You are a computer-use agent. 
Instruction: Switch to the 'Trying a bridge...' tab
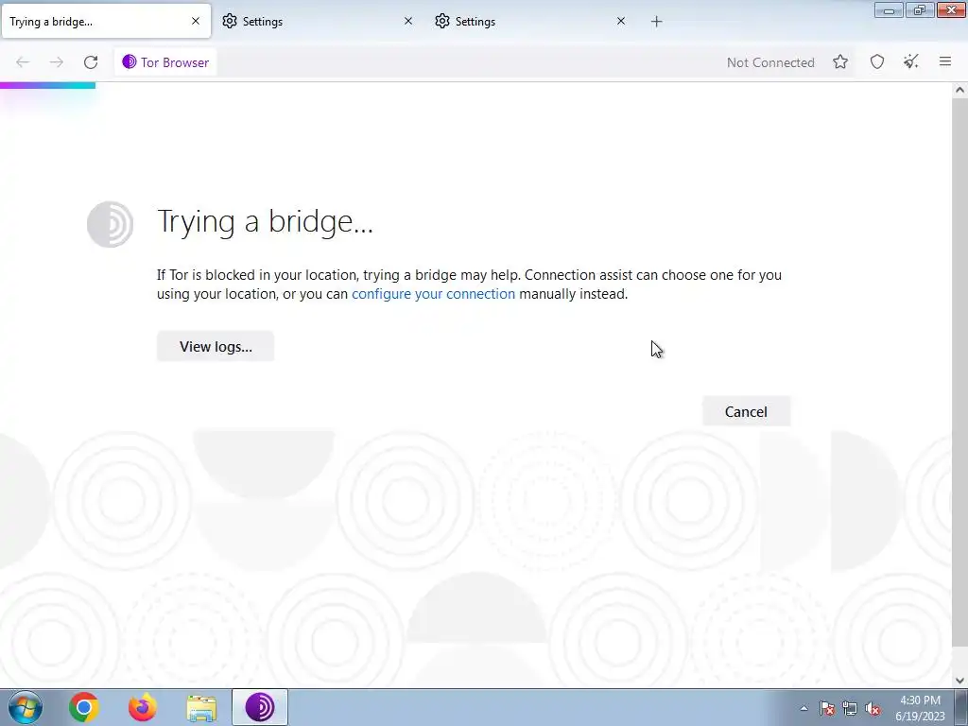(x=106, y=22)
